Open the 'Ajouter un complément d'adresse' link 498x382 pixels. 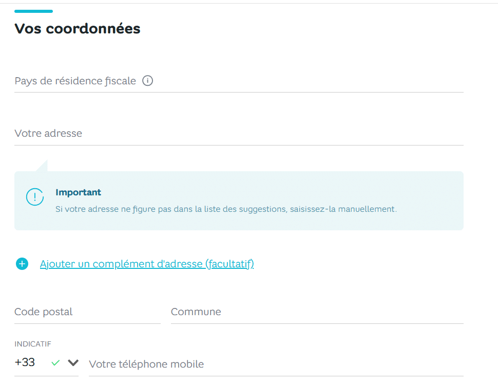tap(147, 264)
